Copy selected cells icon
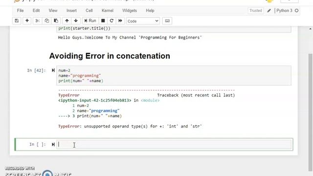 (47, 21)
